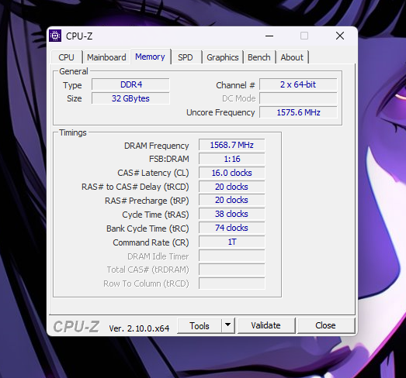The width and height of the screenshot is (406, 378).
Task: Click the Validate button
Action: pyautogui.click(x=266, y=325)
